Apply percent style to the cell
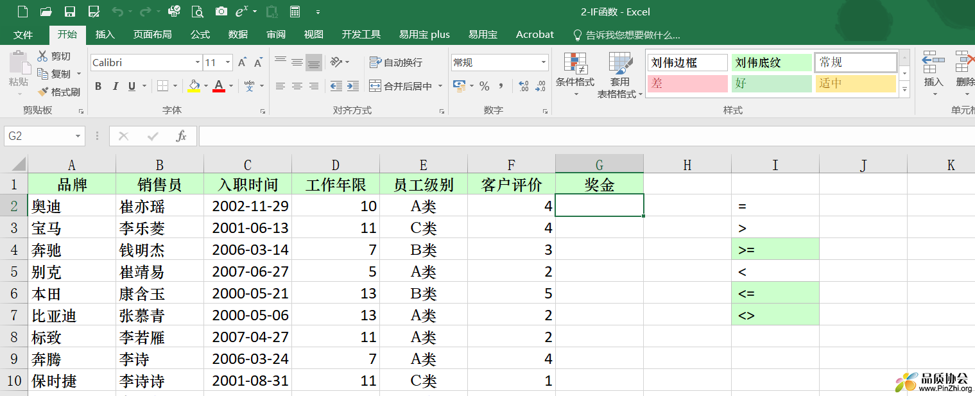 click(485, 86)
